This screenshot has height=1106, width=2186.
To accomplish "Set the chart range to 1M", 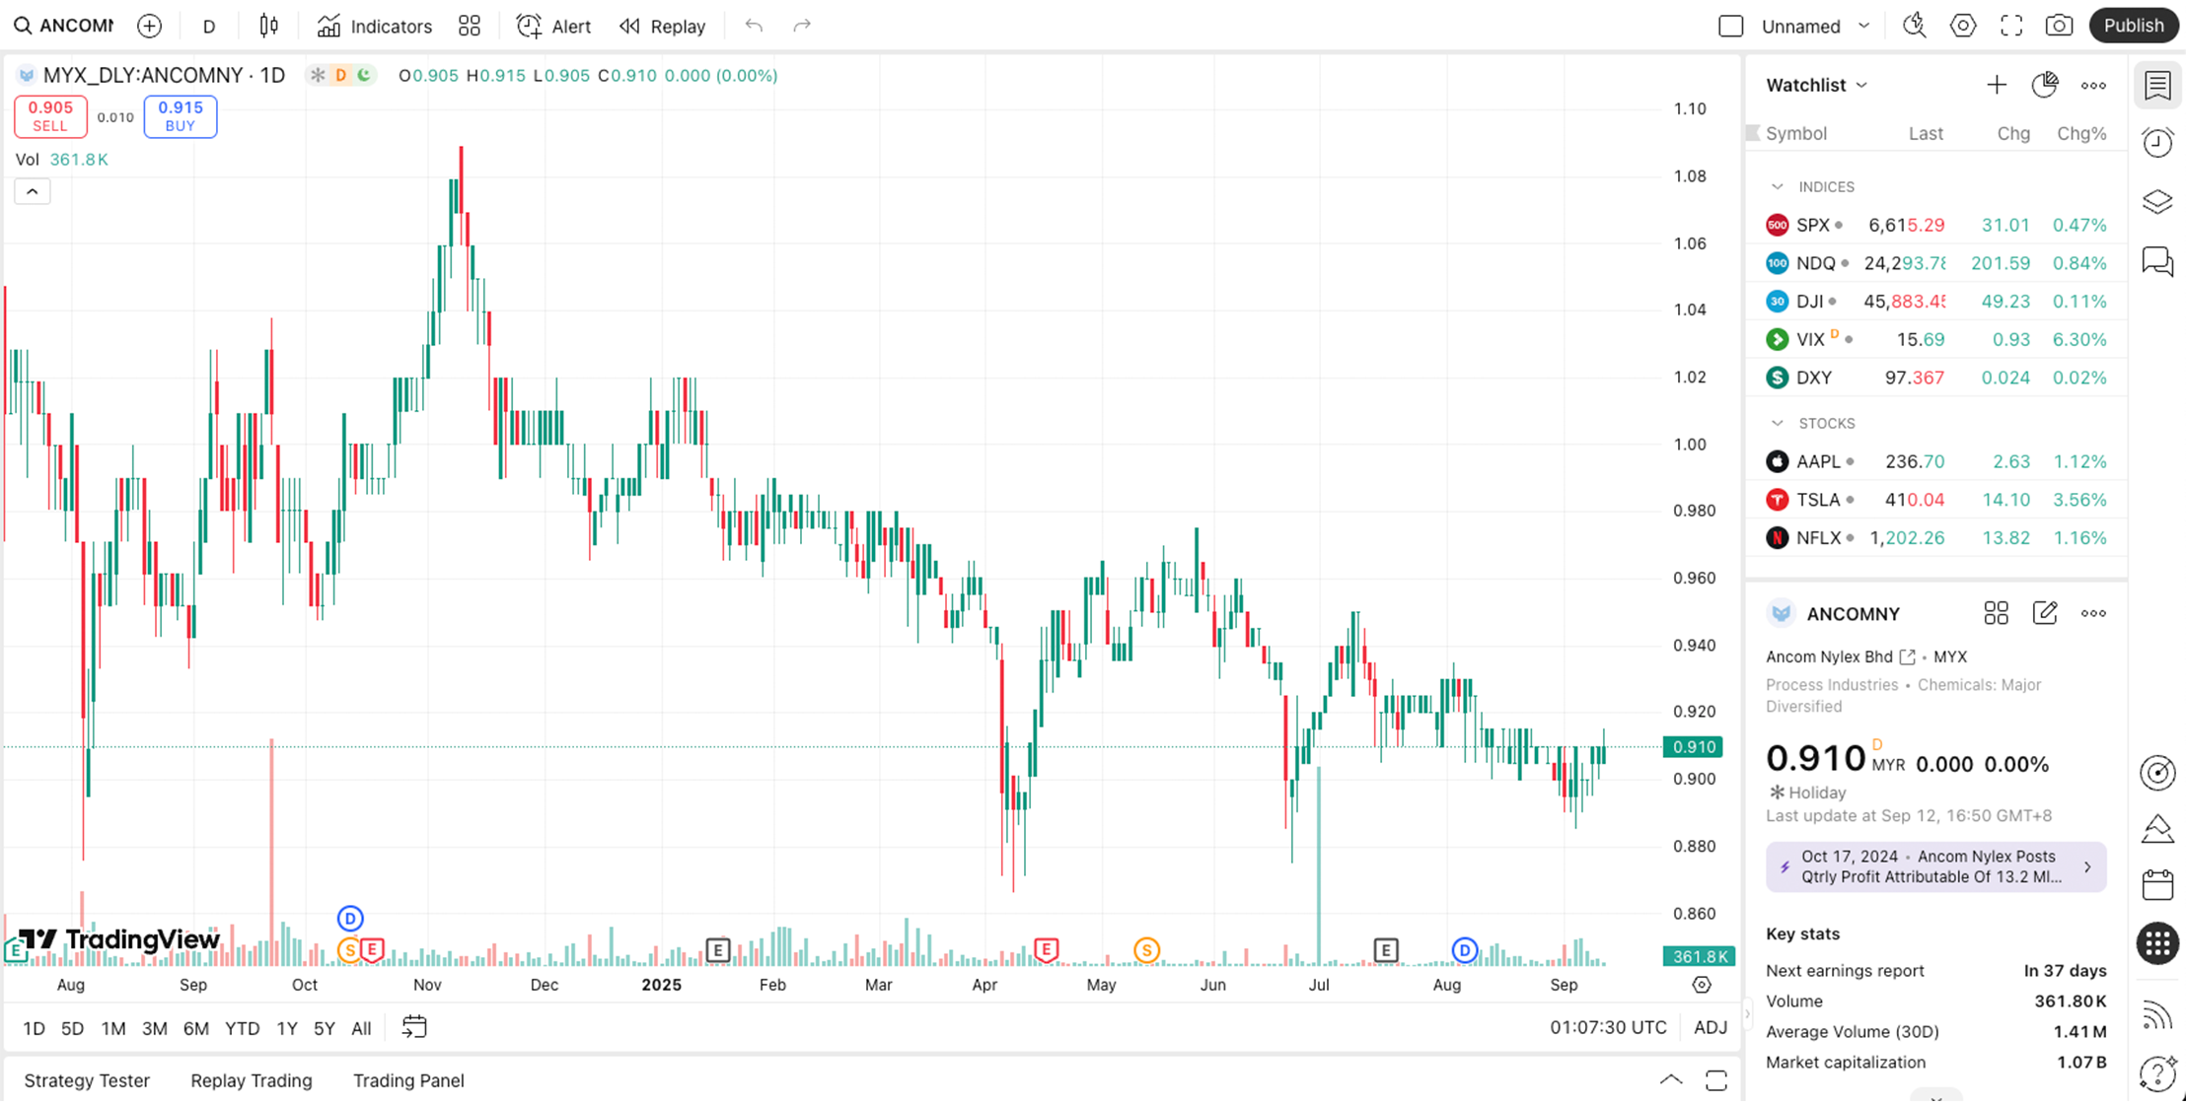I will point(113,1028).
